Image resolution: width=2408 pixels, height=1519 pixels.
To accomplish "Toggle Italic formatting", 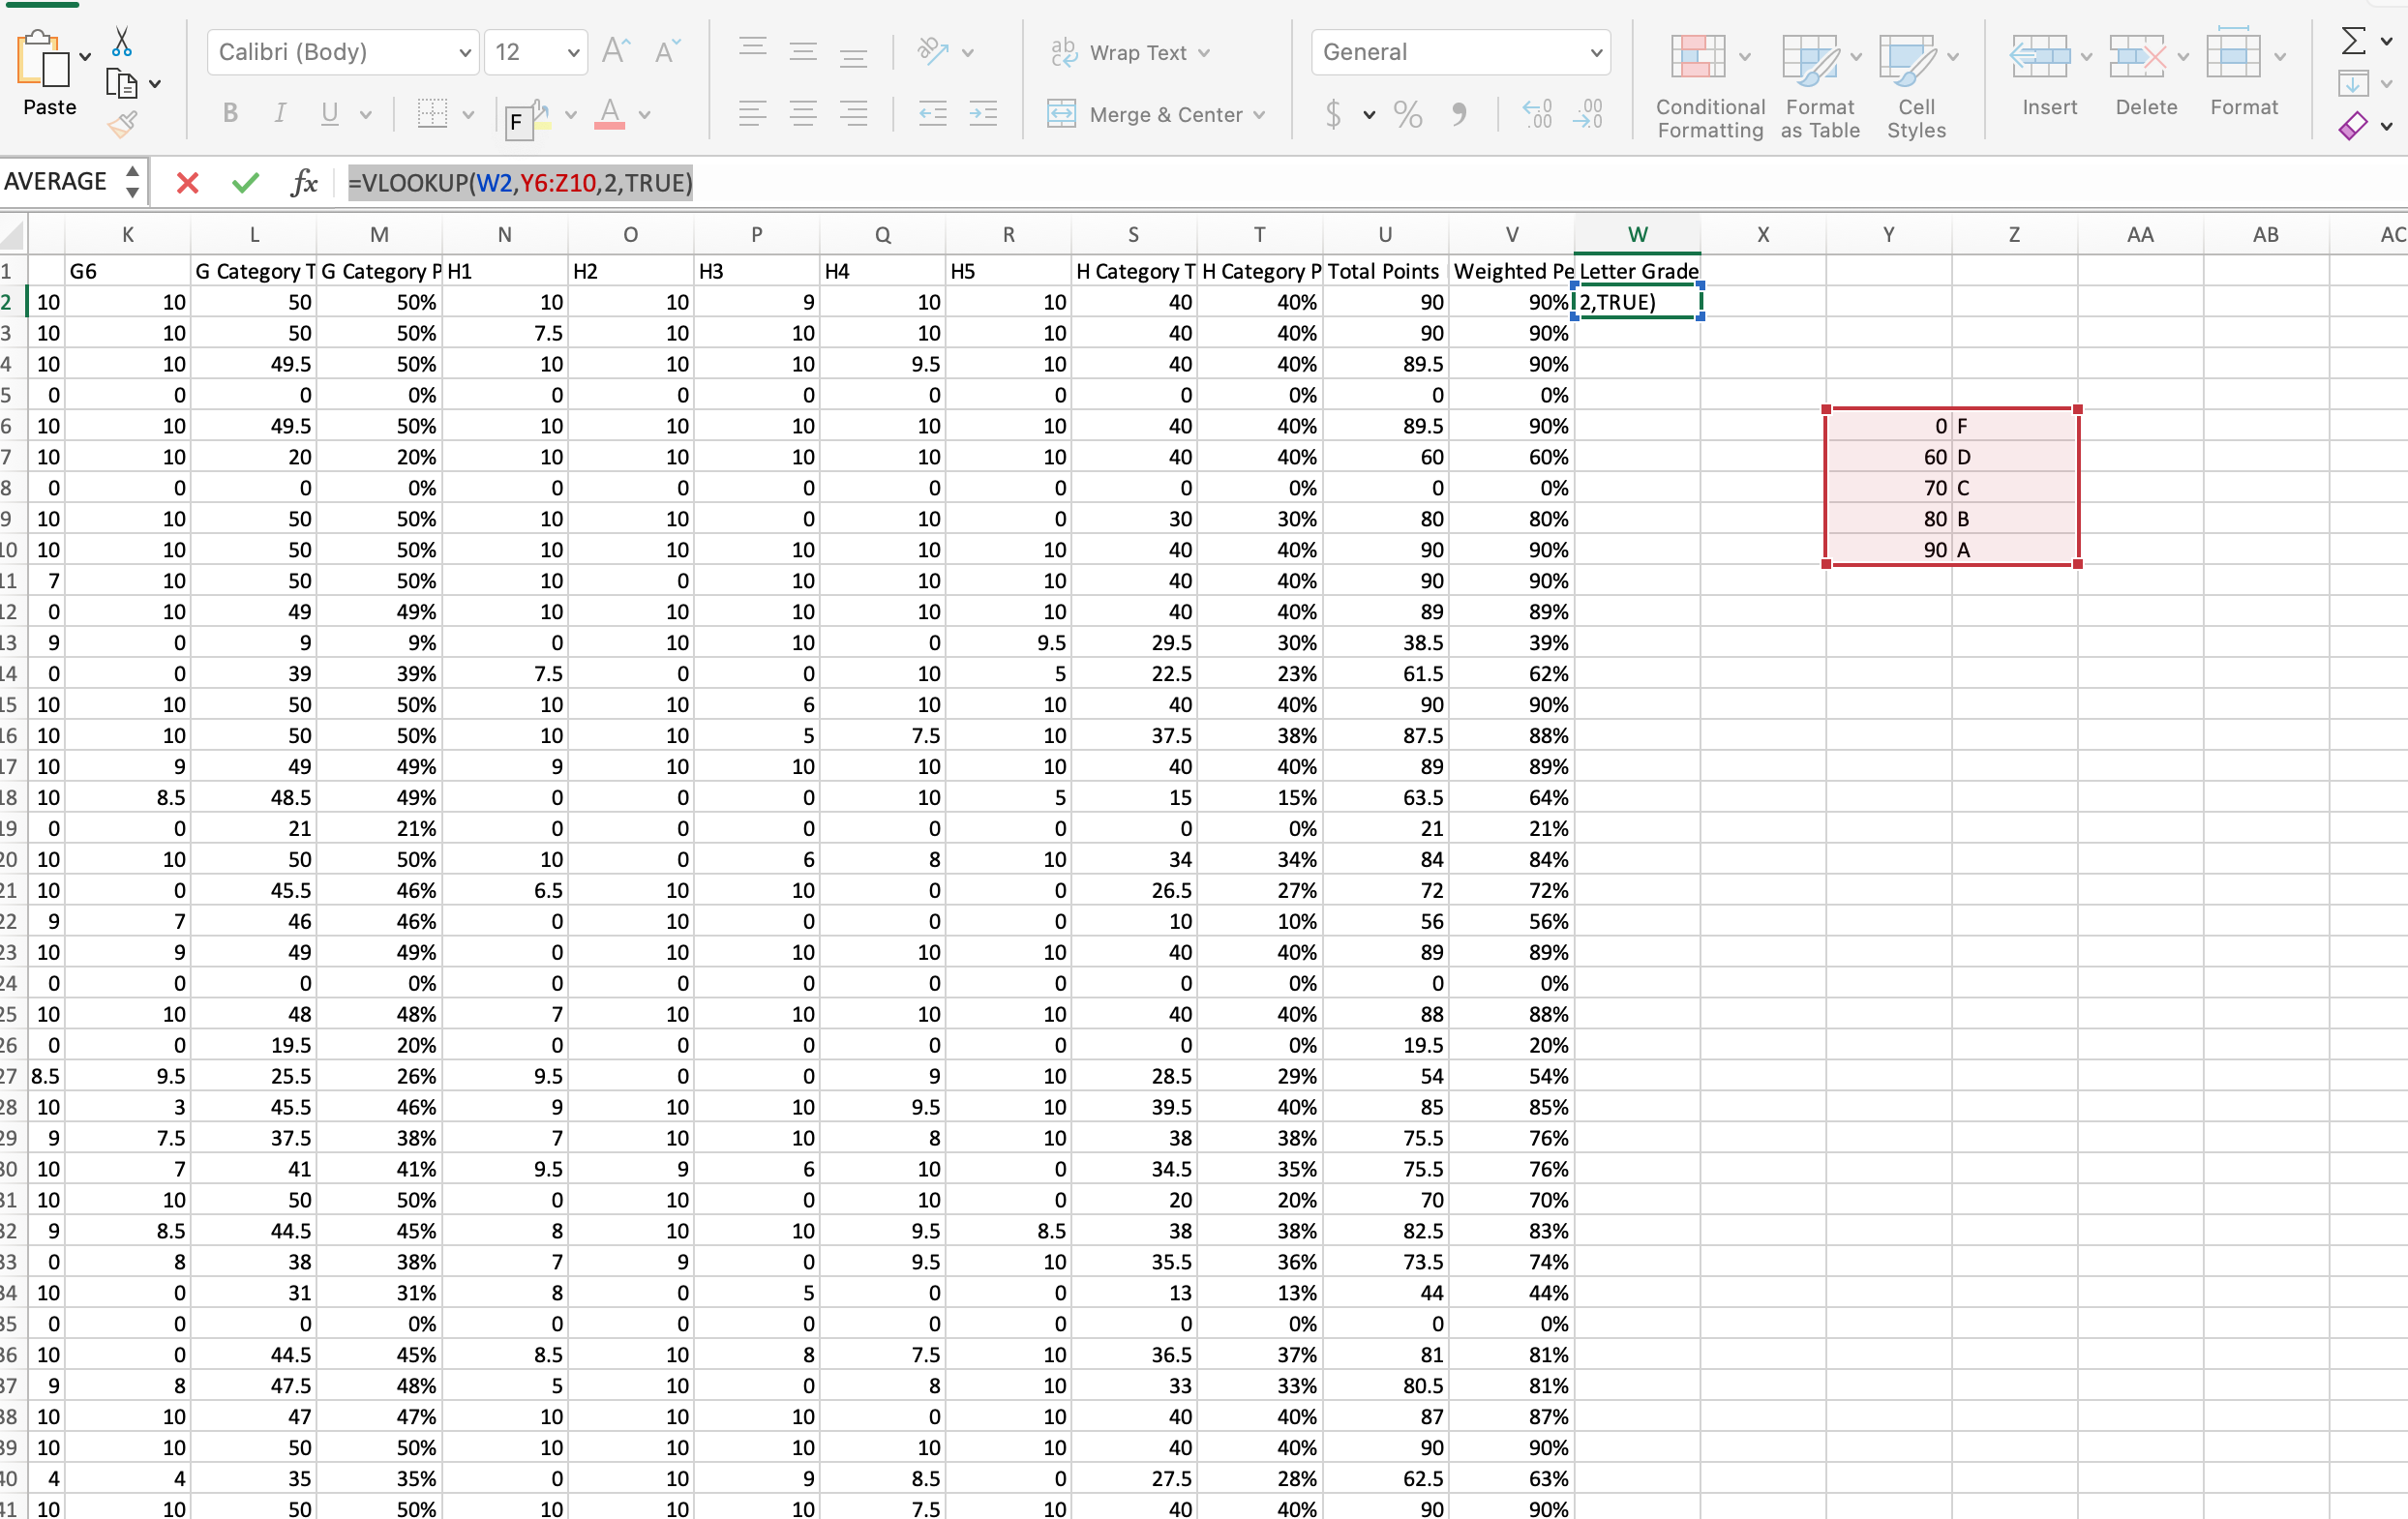I will click(x=280, y=114).
